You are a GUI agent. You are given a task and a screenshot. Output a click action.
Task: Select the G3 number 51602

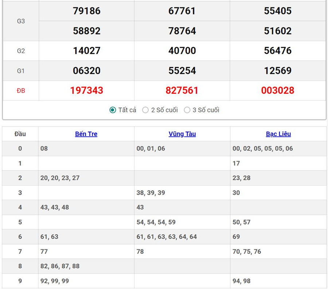pyautogui.click(x=278, y=31)
